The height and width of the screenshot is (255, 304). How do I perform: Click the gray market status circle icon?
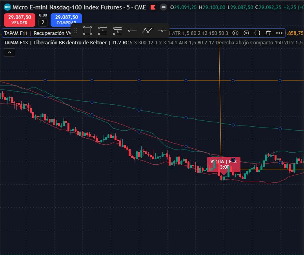164,7
